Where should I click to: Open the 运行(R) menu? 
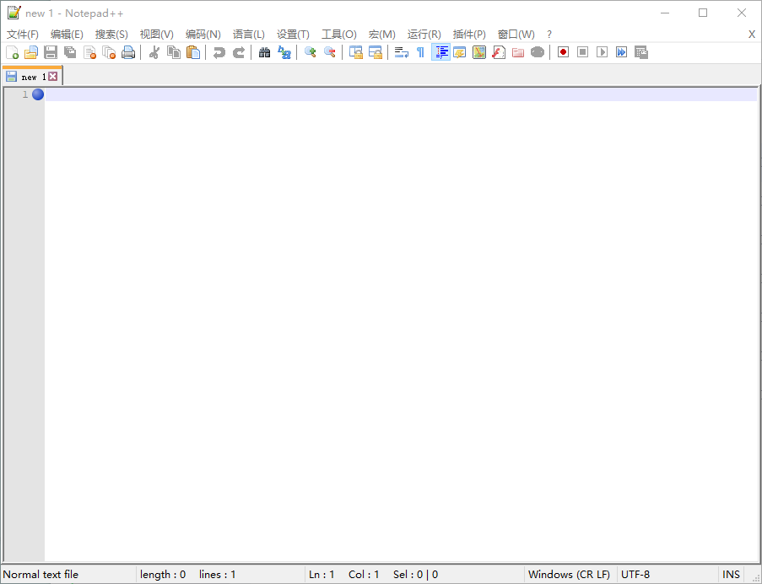coord(424,35)
